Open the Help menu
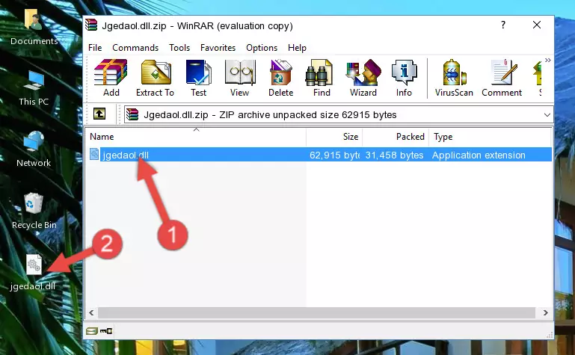This screenshot has height=355, width=575. click(297, 48)
